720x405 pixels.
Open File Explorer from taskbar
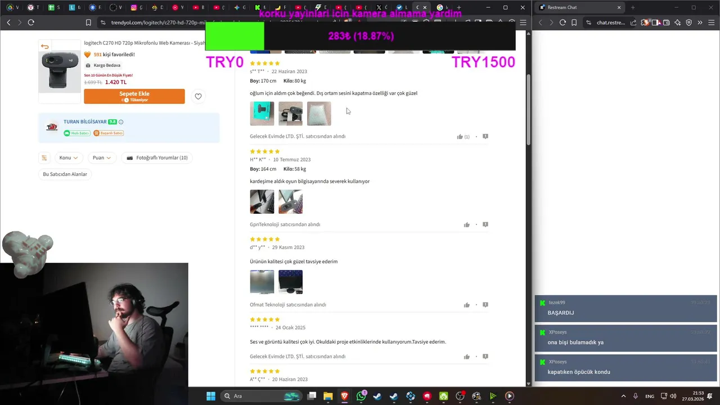click(x=328, y=396)
